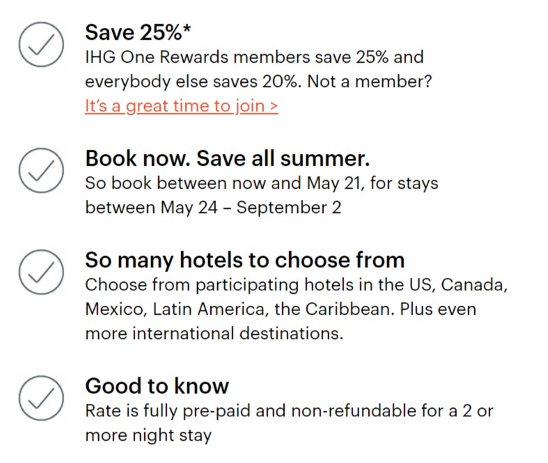Click the asterisk after Save 25%

(x=187, y=29)
